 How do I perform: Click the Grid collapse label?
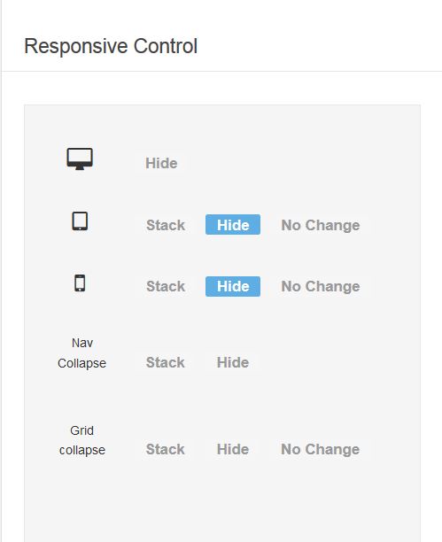[82, 440]
